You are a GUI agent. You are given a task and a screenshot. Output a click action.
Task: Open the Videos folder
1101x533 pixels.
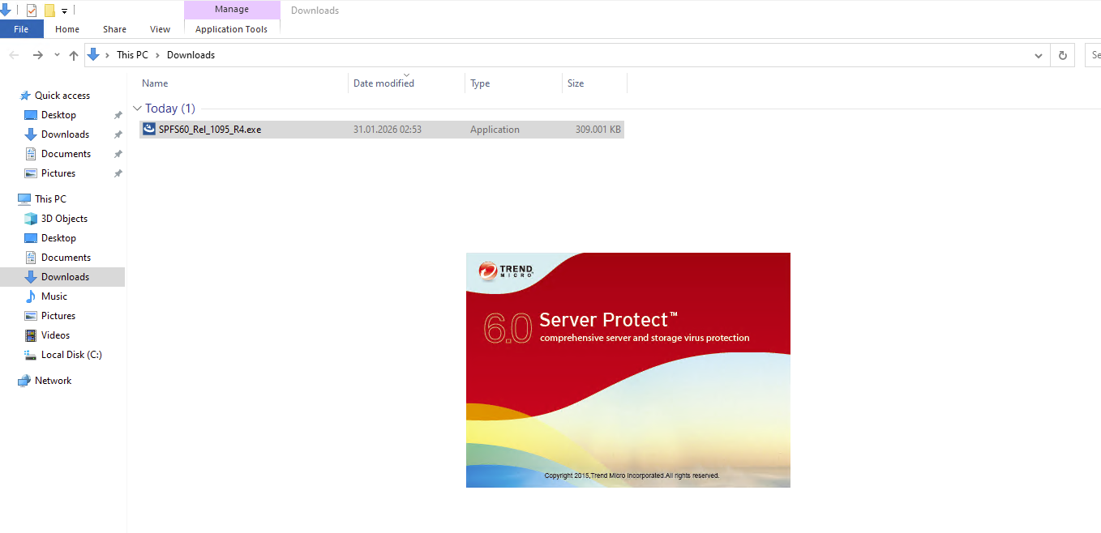[x=55, y=335]
